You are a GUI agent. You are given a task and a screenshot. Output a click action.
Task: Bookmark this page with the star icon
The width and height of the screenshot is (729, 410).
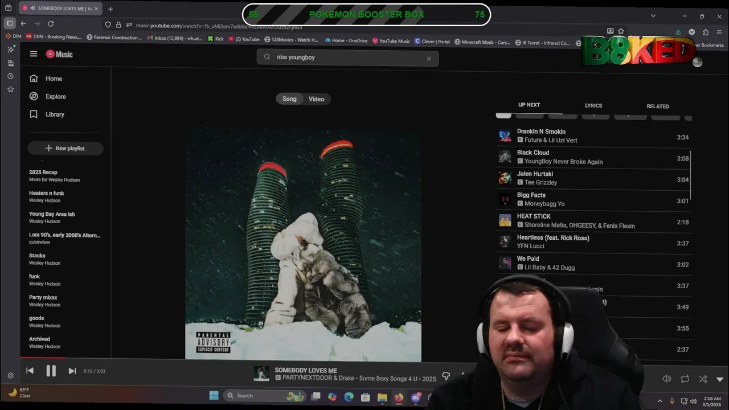pyautogui.click(x=621, y=31)
